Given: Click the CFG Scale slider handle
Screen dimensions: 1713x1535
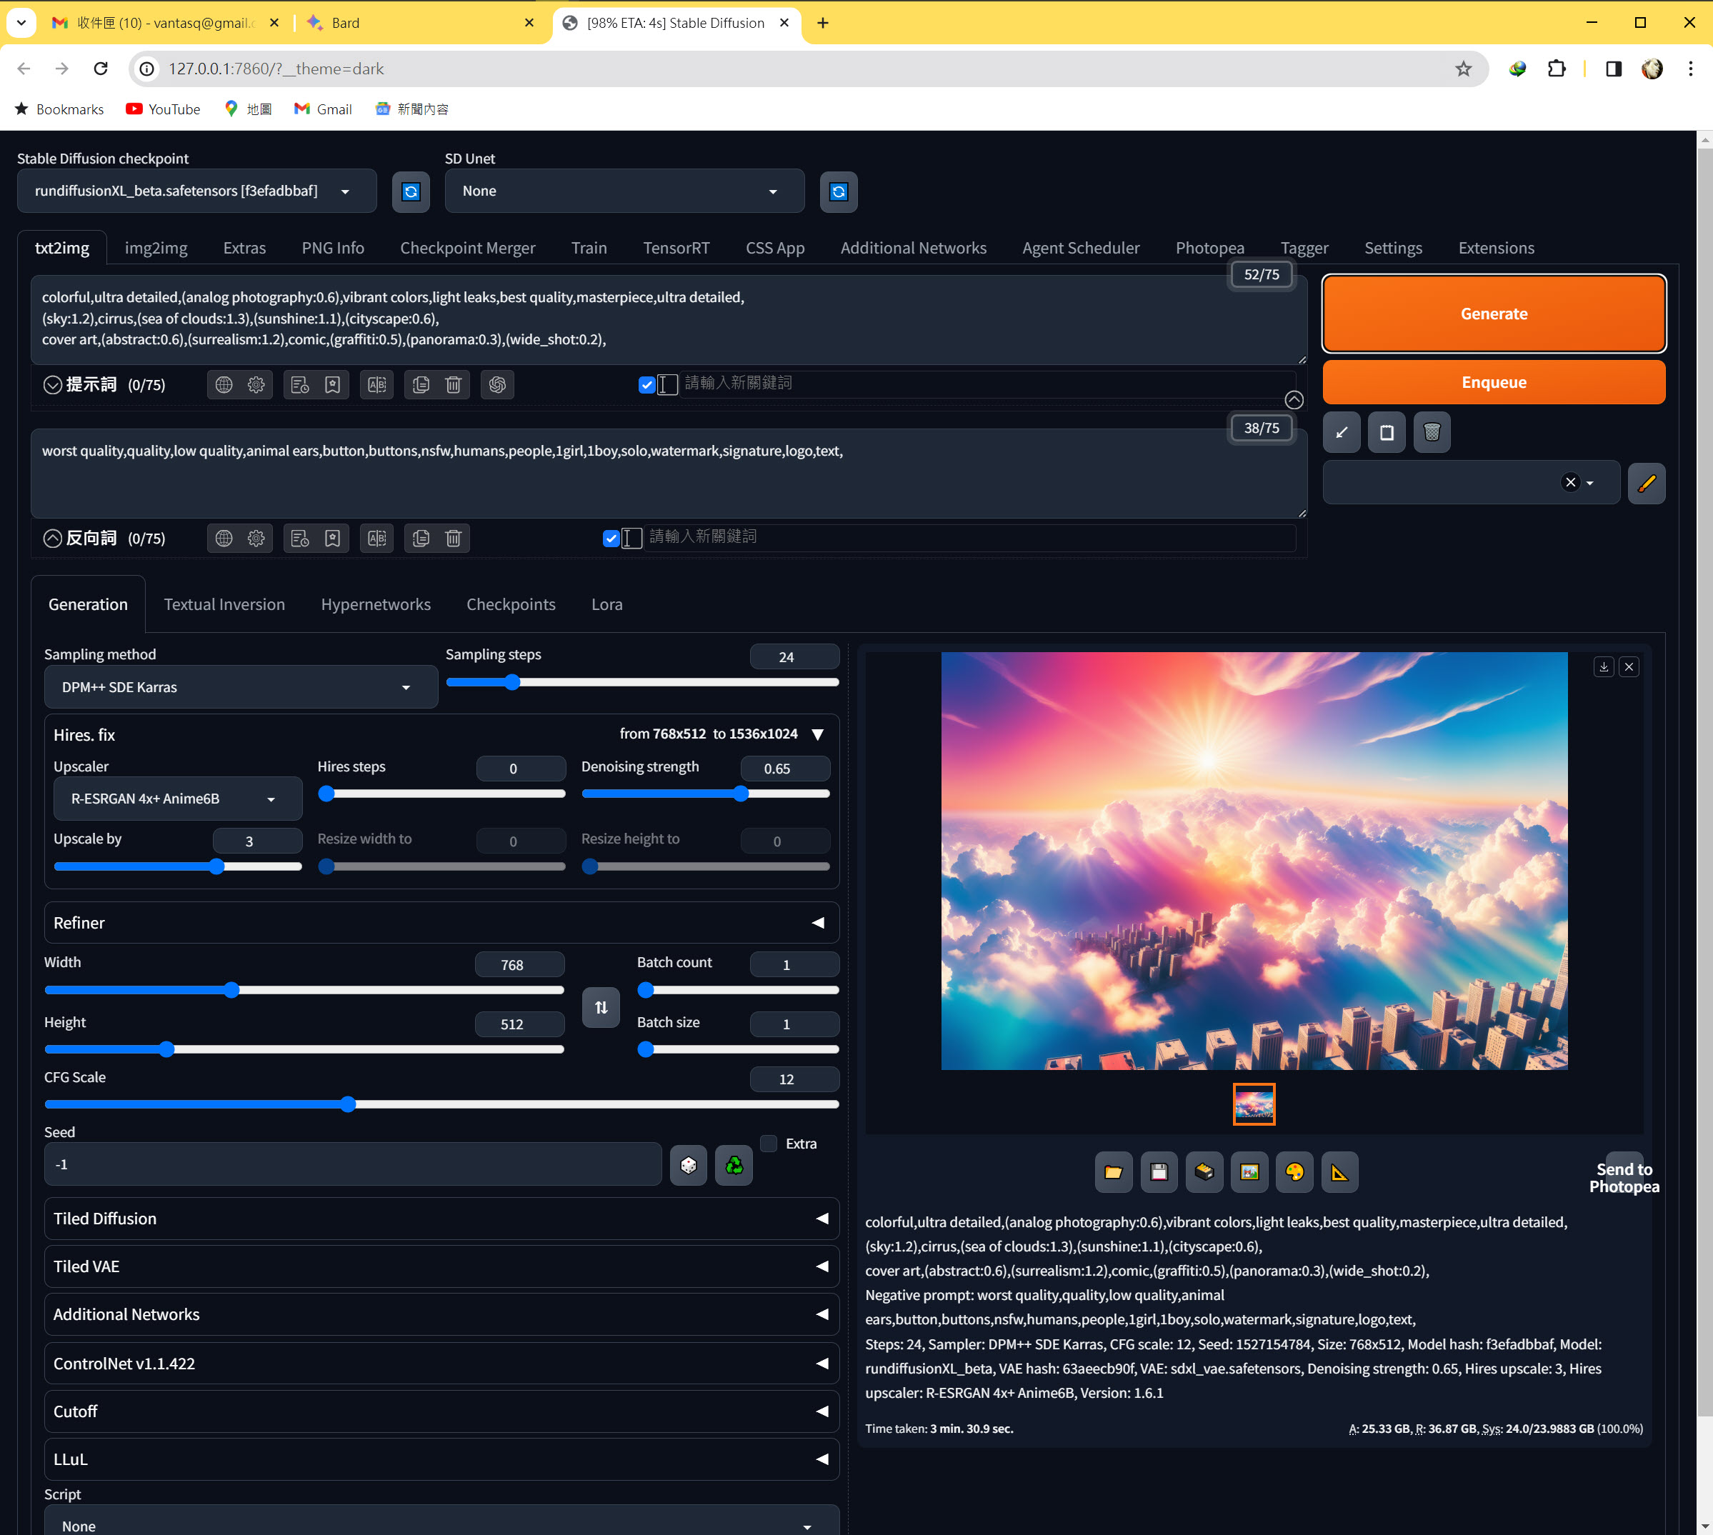Looking at the screenshot, I should tap(349, 1104).
